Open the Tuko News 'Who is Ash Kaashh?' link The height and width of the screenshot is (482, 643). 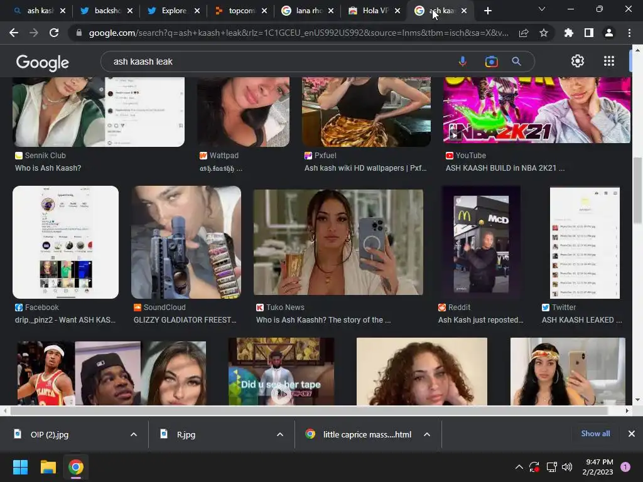point(323,320)
